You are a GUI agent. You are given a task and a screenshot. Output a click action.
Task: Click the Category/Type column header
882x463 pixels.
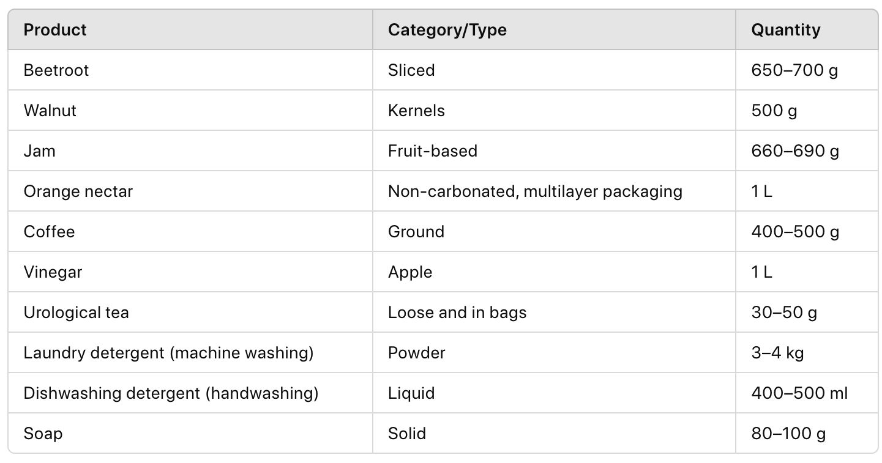[447, 29]
